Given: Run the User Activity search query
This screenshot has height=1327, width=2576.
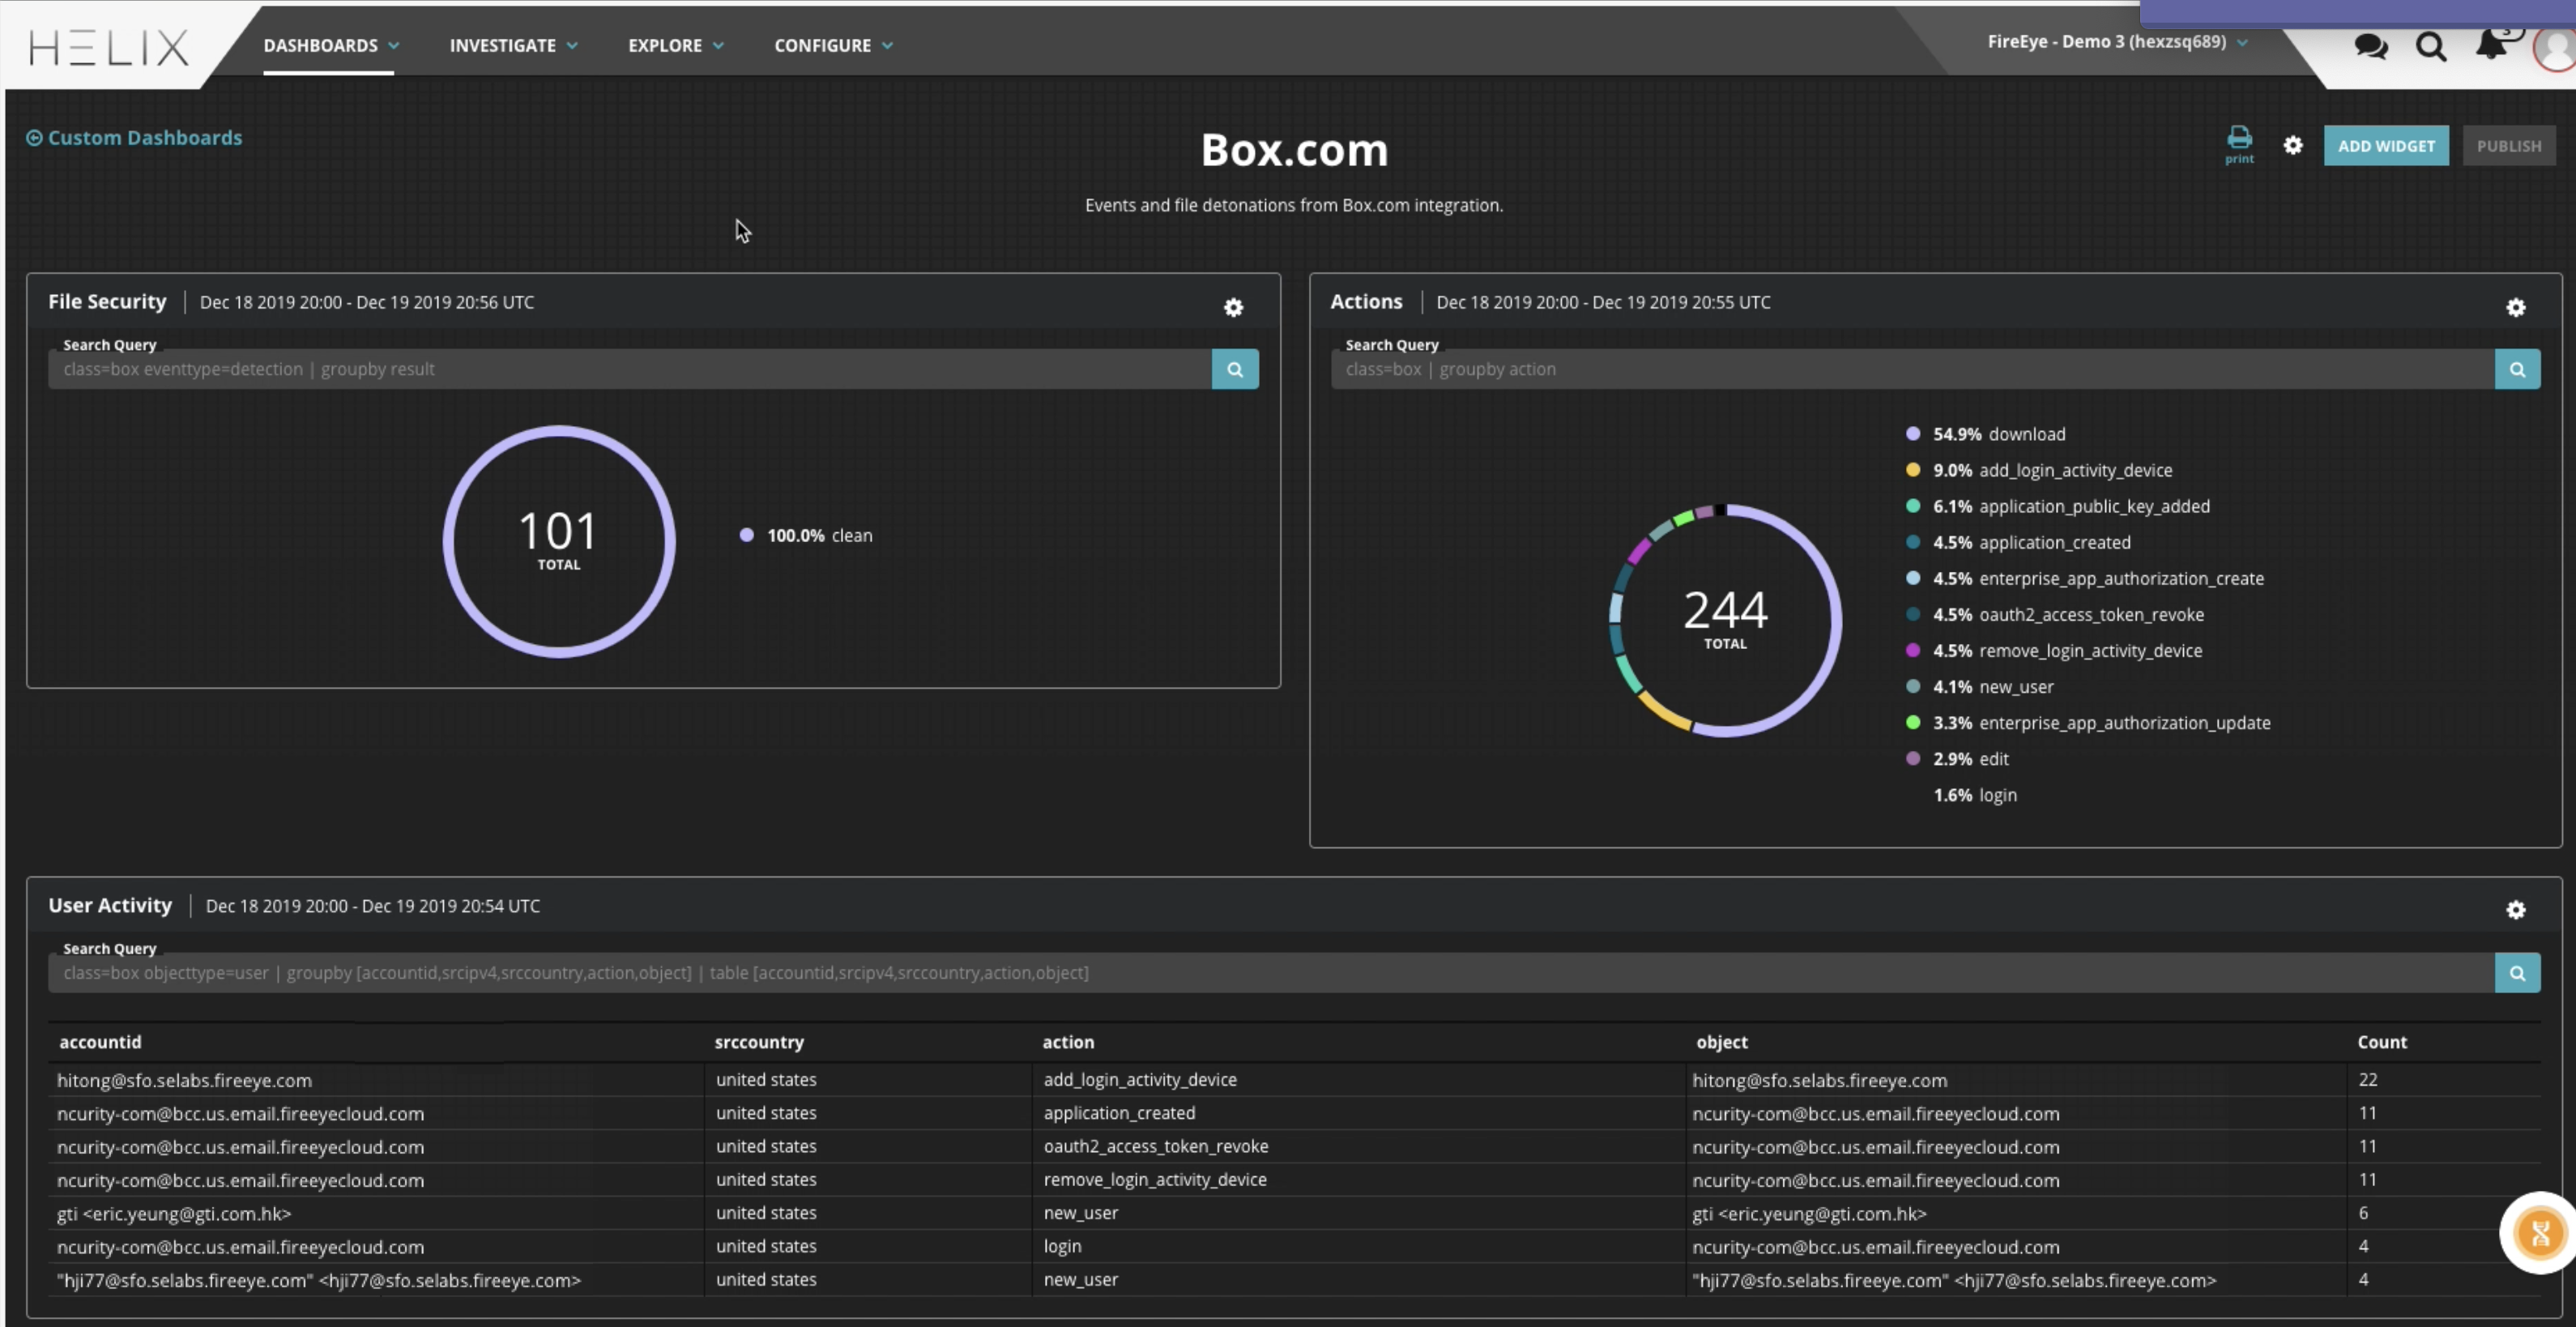Looking at the screenshot, I should [2517, 973].
